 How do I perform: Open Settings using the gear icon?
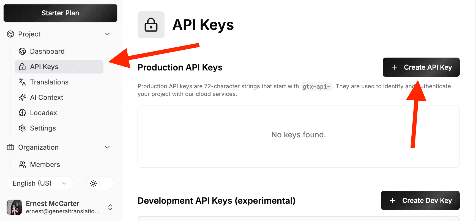(x=22, y=128)
